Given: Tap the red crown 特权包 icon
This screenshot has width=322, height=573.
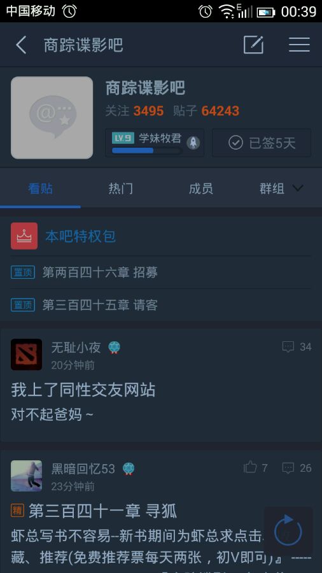Looking at the screenshot, I should tap(24, 236).
